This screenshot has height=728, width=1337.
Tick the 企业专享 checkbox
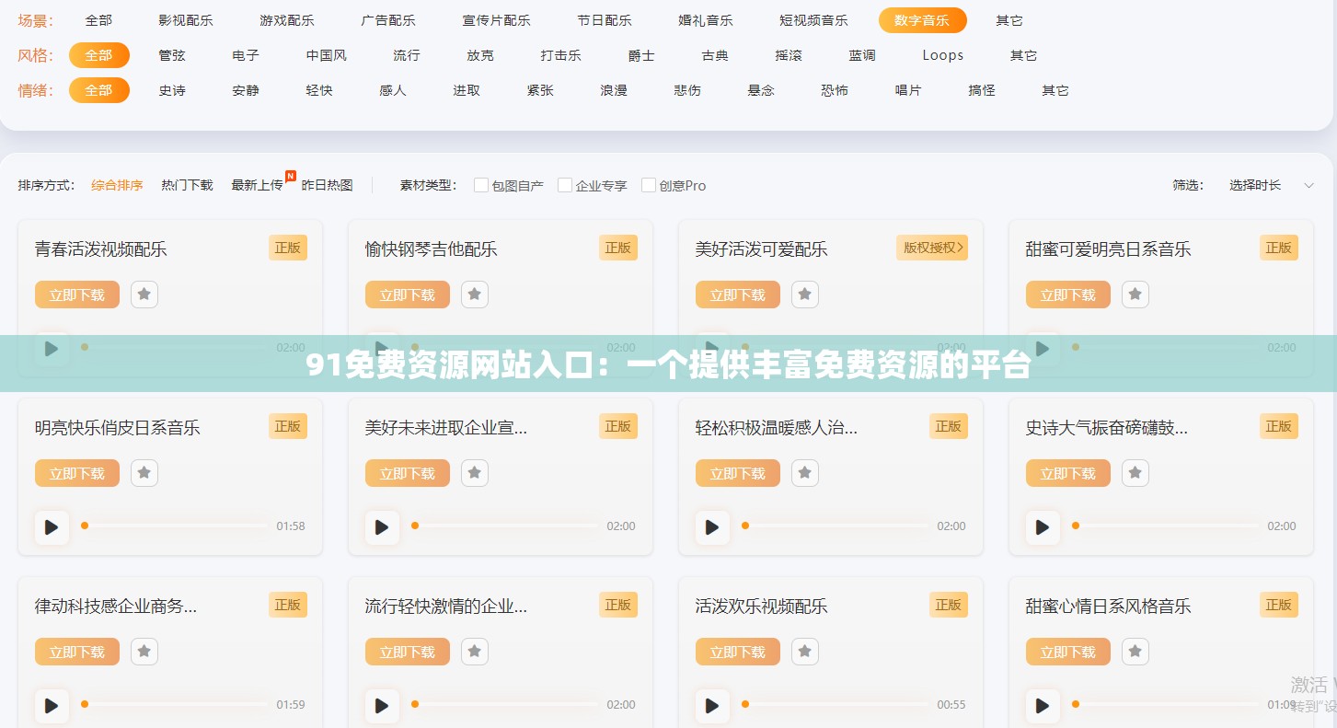pos(565,185)
